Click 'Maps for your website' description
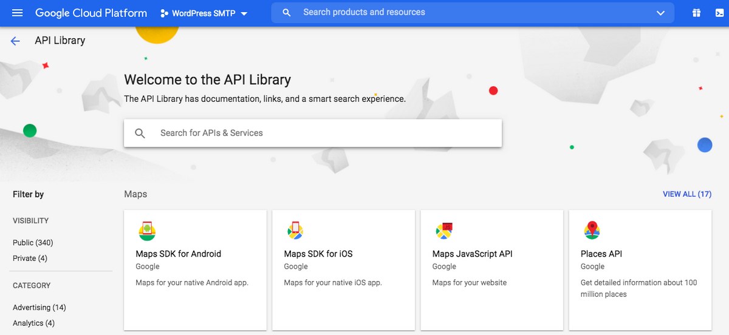Viewport: 729px width, 335px height. click(470, 283)
